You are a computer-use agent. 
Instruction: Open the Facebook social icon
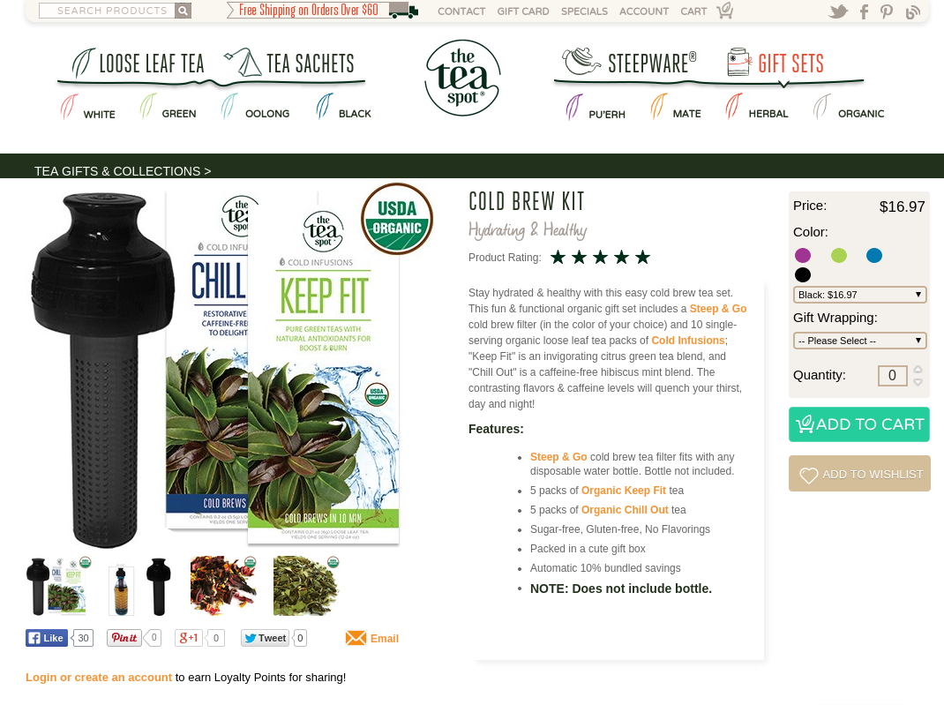pos(864,11)
